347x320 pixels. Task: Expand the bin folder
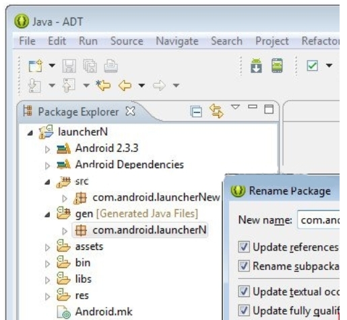47,264
